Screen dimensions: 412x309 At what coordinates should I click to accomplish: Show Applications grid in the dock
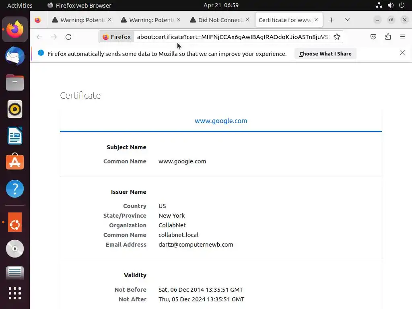(x=15, y=293)
